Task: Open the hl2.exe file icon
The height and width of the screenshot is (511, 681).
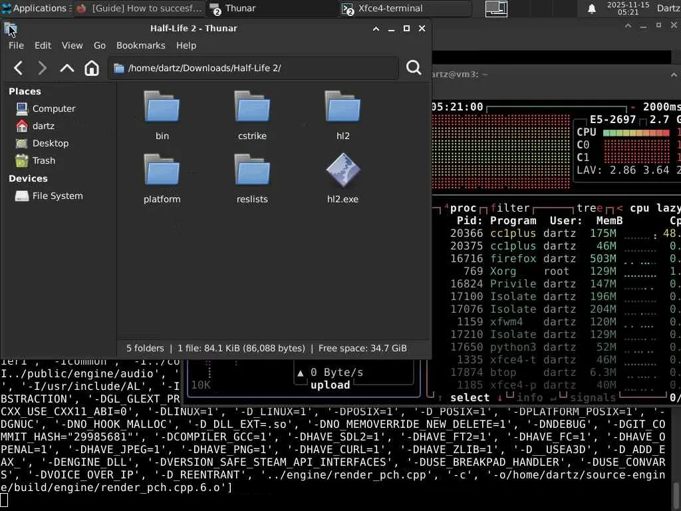Action: click(x=342, y=172)
